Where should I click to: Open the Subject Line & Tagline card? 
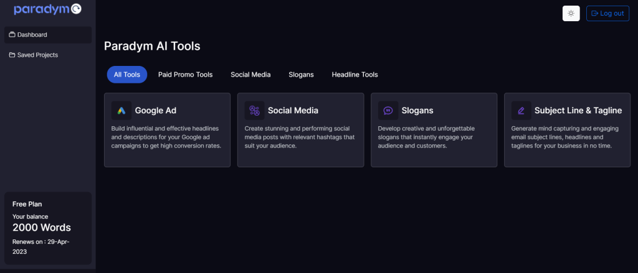(x=567, y=130)
